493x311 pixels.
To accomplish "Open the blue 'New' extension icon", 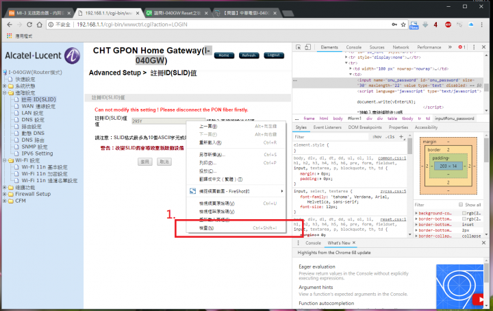I will coord(414,25).
